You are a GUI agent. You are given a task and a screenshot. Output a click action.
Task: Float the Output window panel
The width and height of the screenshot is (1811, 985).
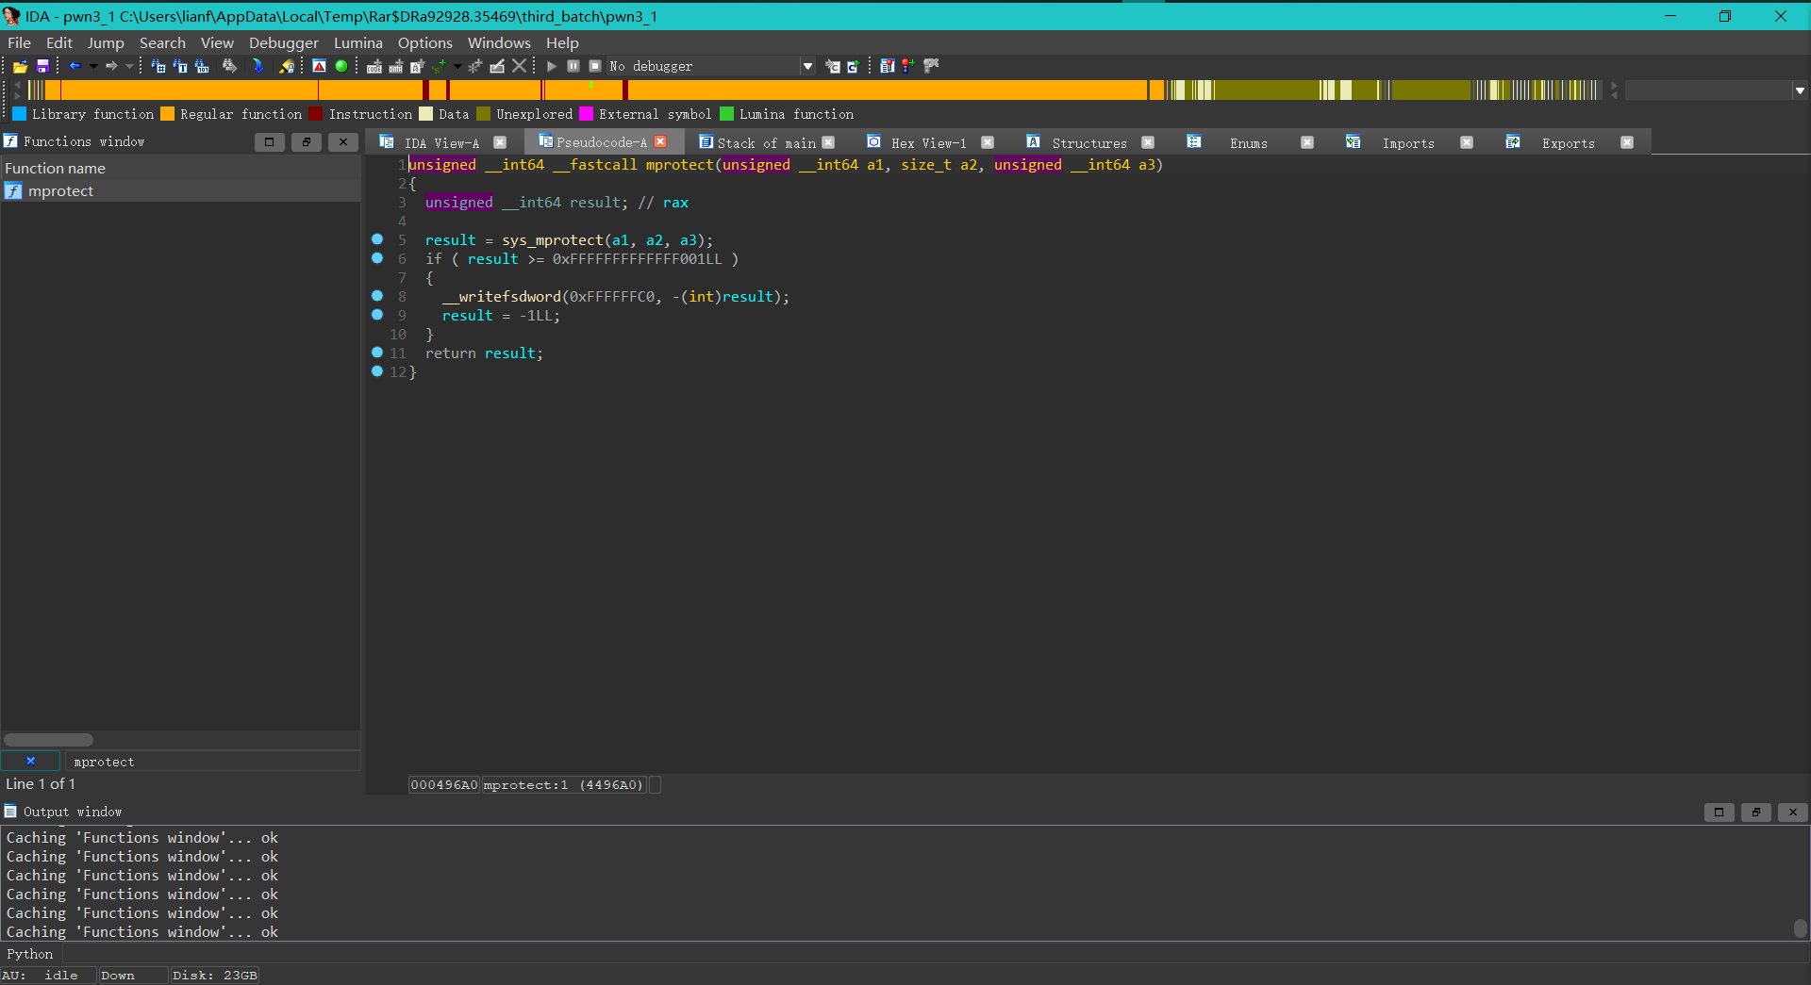(x=1755, y=812)
